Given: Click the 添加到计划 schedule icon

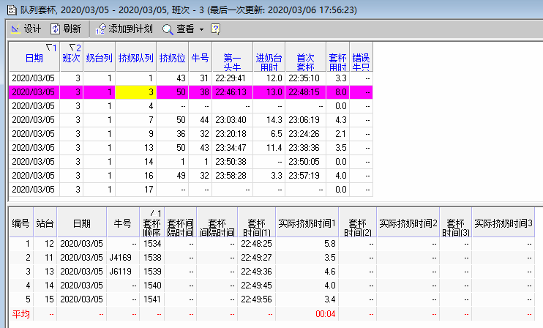Looking at the screenshot, I should pos(101,29).
